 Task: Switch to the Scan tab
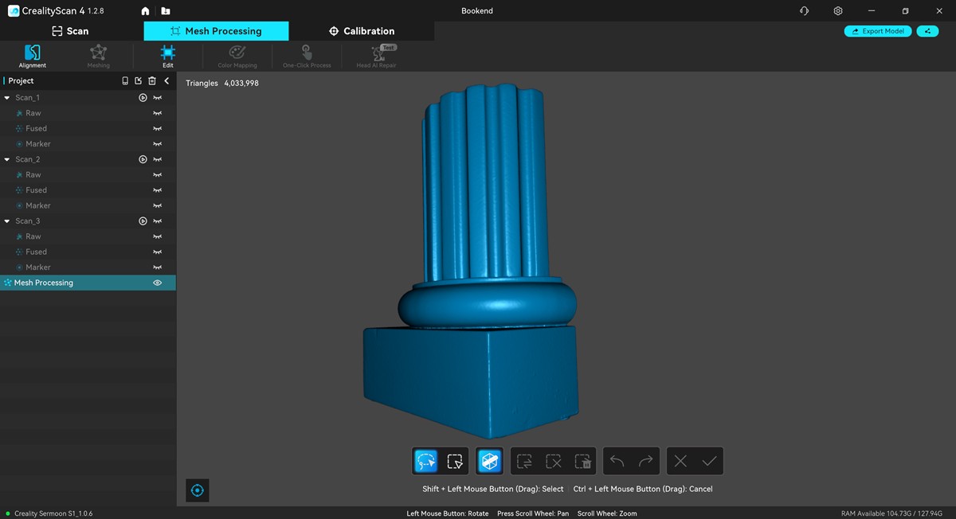tap(71, 31)
